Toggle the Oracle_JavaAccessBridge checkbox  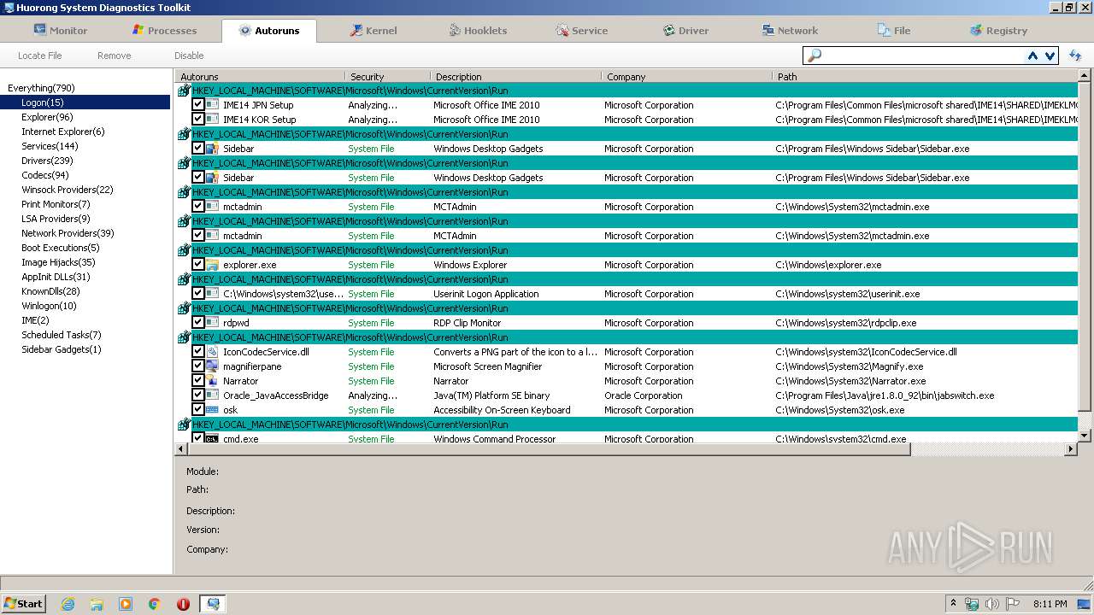[197, 395]
